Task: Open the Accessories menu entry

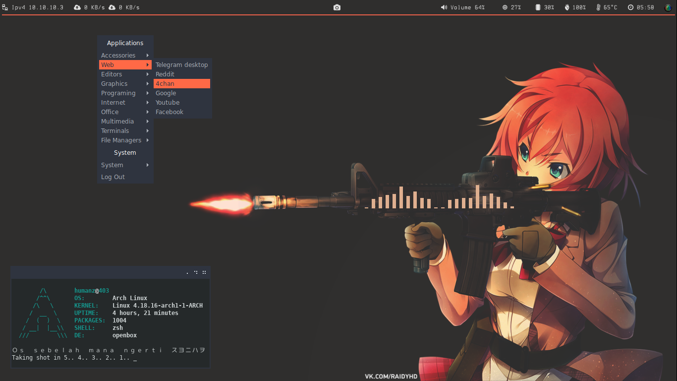Action: pyautogui.click(x=125, y=55)
